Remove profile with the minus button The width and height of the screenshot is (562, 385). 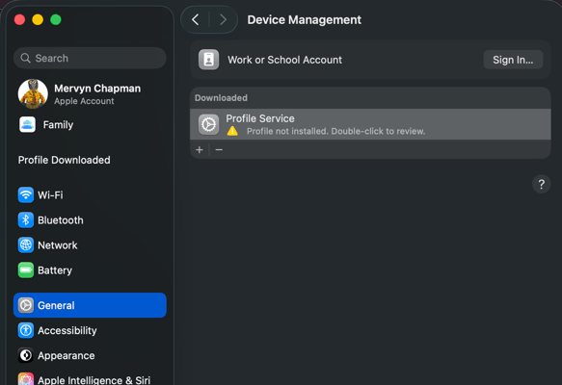pos(219,149)
